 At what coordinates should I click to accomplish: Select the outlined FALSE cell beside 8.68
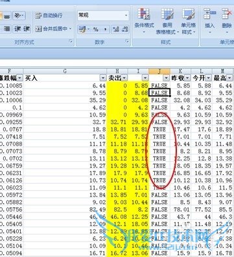(x=159, y=93)
